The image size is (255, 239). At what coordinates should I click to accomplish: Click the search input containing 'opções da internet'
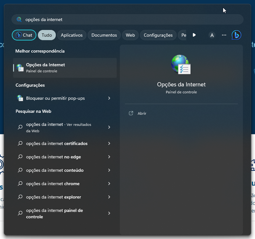click(127, 19)
